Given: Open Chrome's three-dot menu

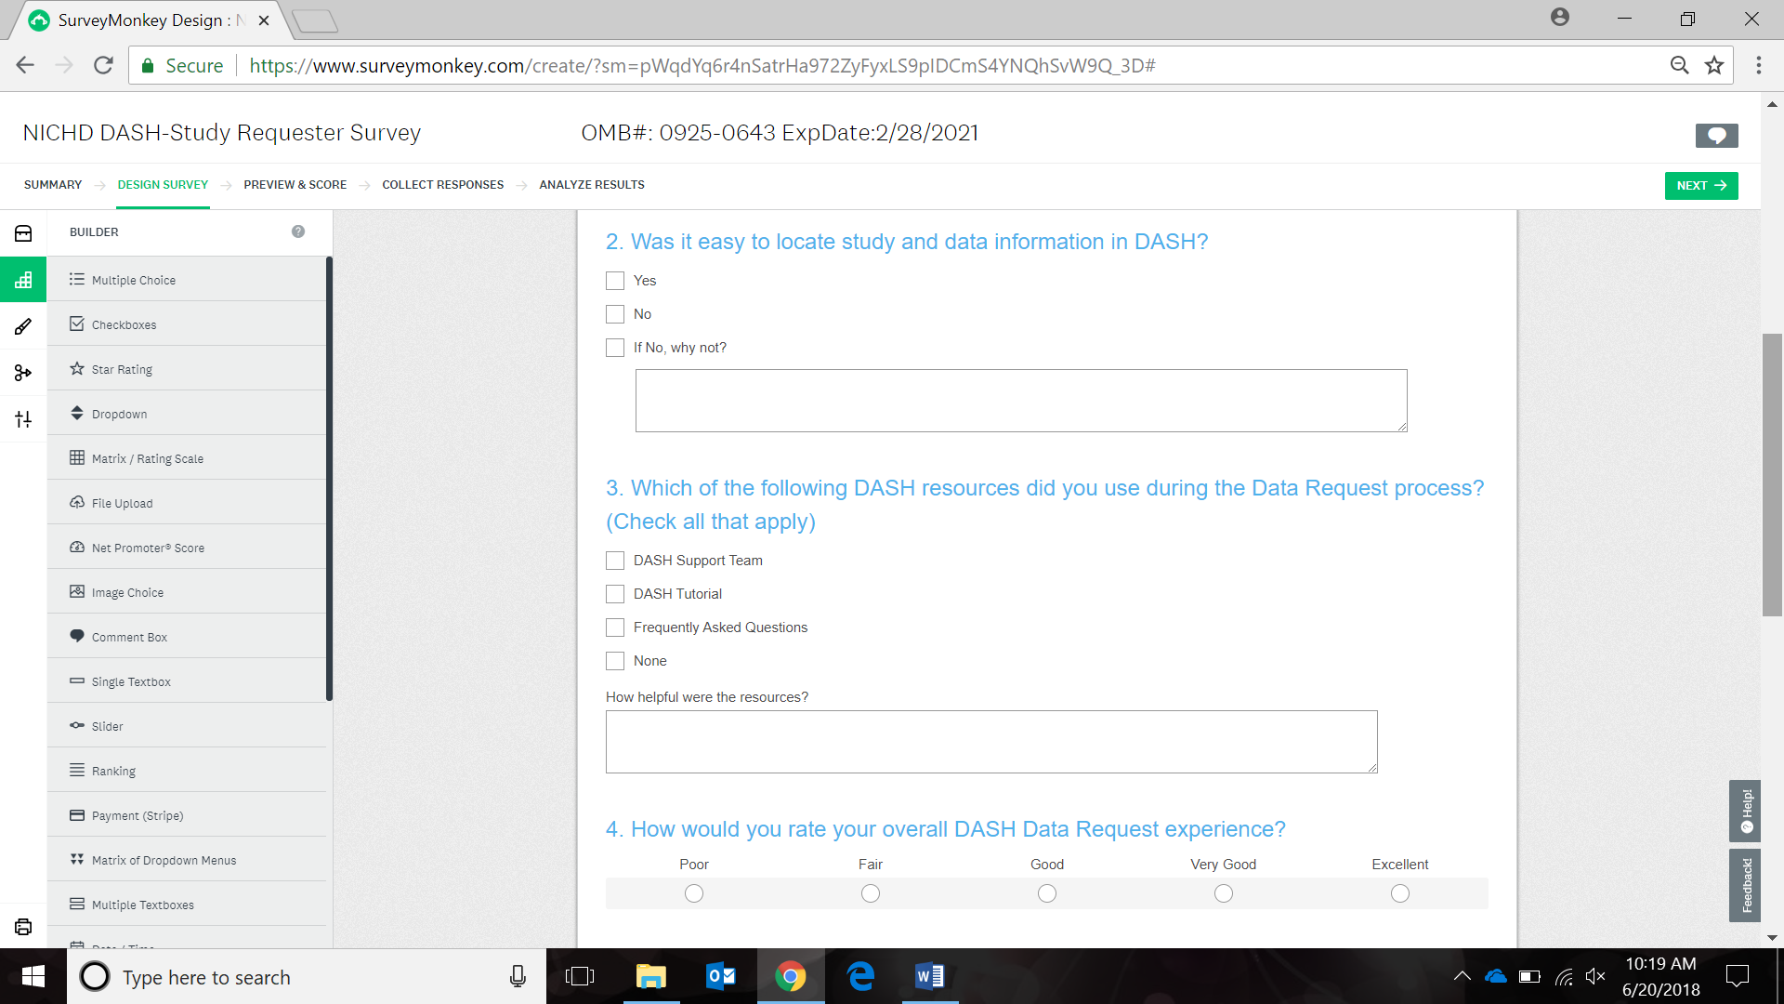Looking at the screenshot, I should pos(1758,65).
